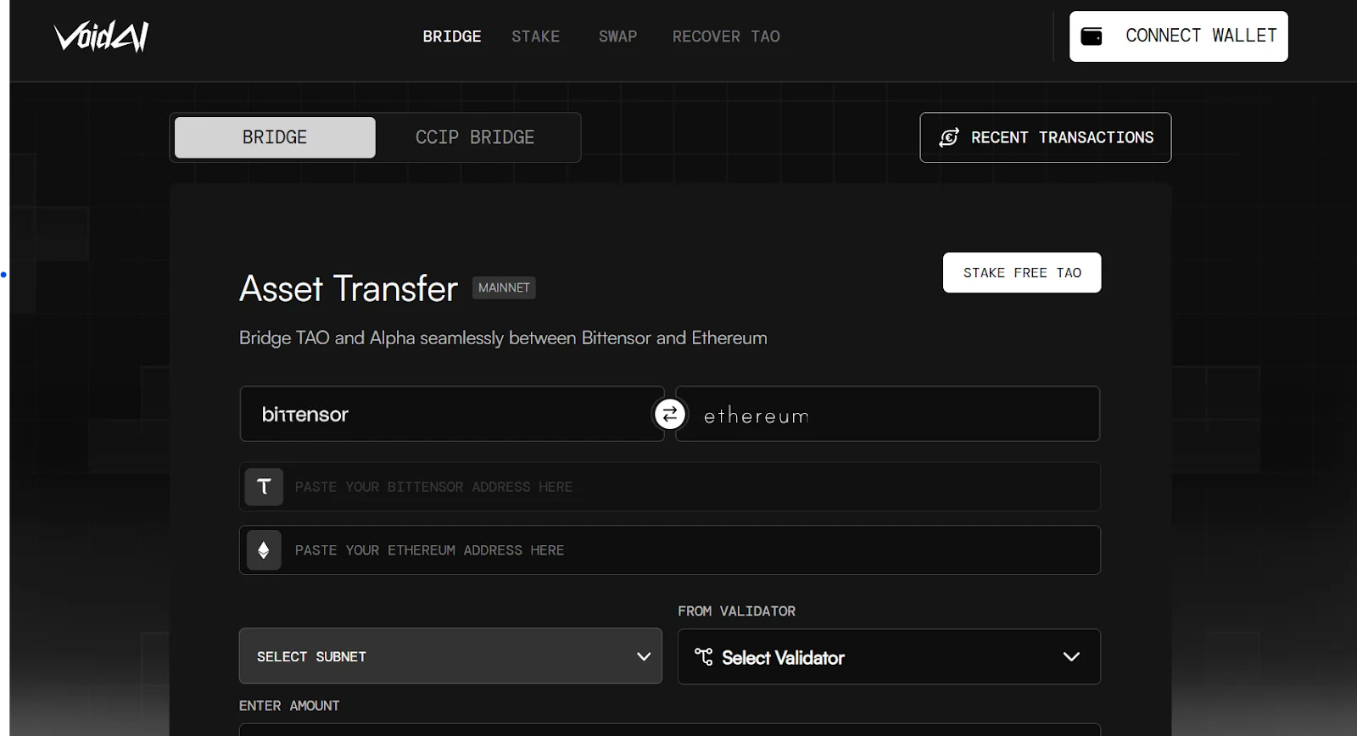Go to the STAKE nav tab
The height and width of the screenshot is (736, 1357).
coord(535,36)
